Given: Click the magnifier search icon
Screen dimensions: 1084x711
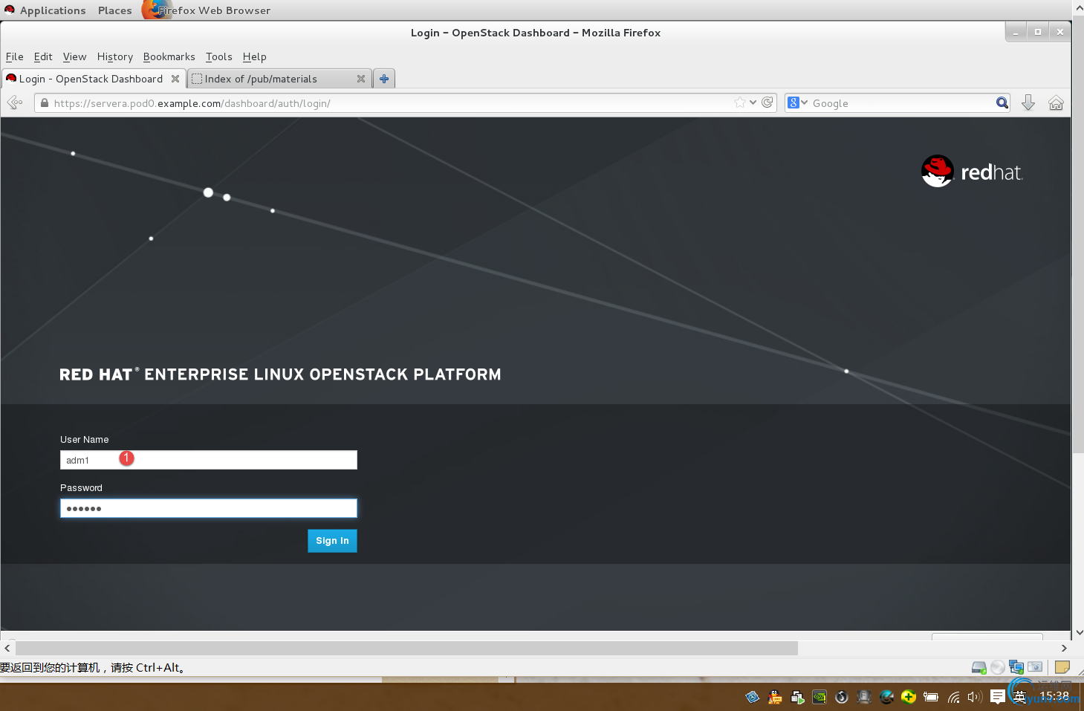Looking at the screenshot, I should (x=1002, y=103).
